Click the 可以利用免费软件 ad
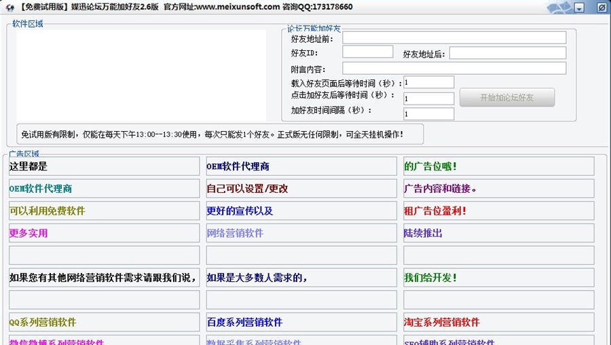 point(104,211)
